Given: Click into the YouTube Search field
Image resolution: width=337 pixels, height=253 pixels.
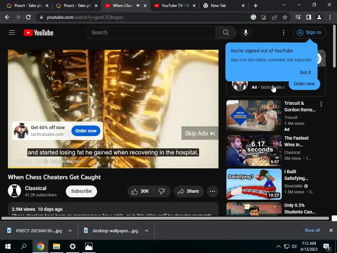Looking at the screenshot, I should click(x=151, y=33).
